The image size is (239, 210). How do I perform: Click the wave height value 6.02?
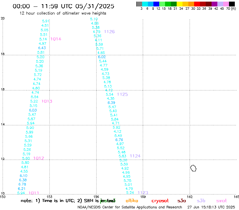pos(102,57)
